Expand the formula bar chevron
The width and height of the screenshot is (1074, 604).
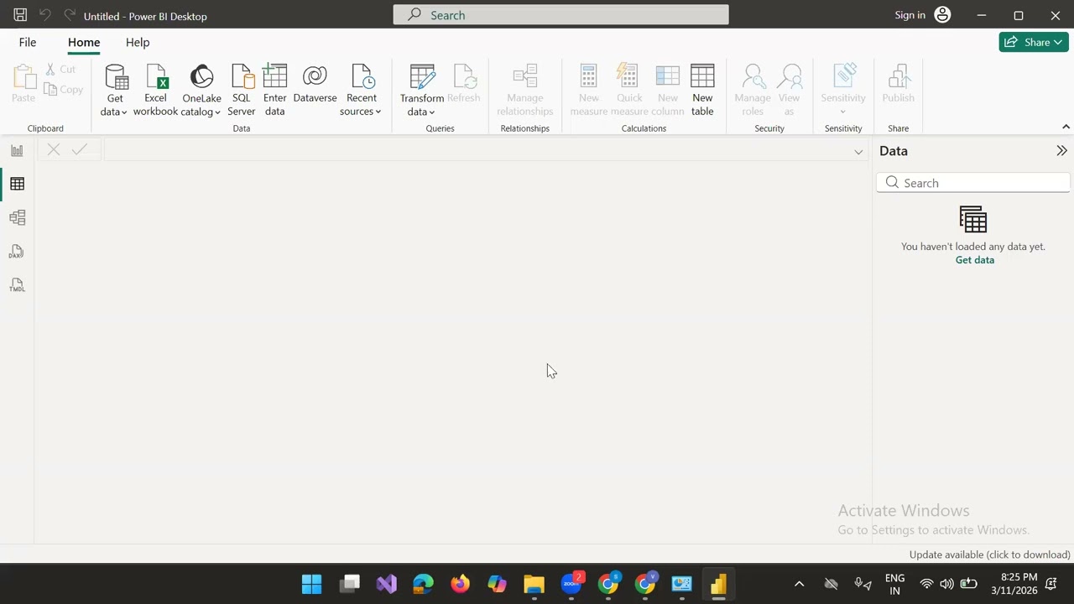click(858, 152)
